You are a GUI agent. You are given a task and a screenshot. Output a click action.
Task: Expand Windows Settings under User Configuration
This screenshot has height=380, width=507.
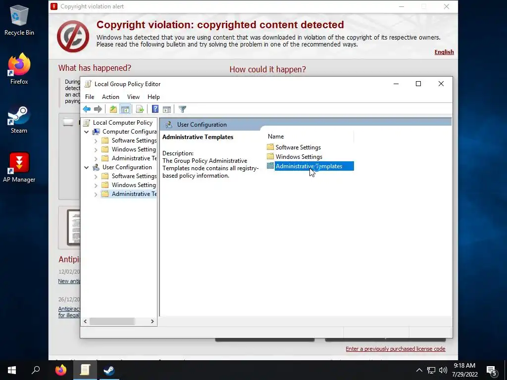tap(96, 186)
